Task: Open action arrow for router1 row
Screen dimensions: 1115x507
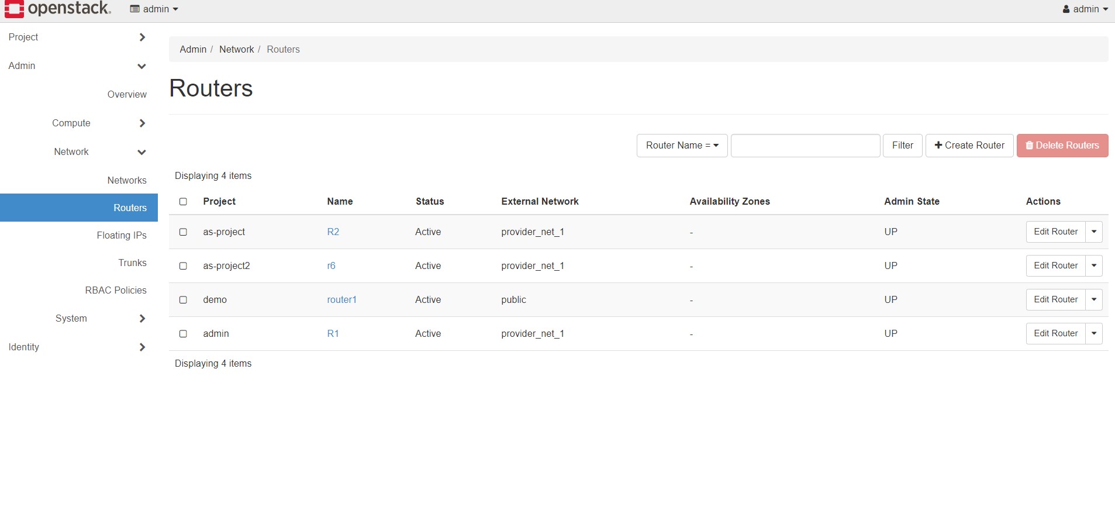Action: pos(1093,300)
